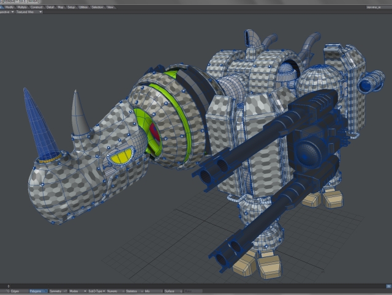Image resolution: width=392 pixels, height=295 pixels.
Task: Click the blue W icon at bottom right
Action: pyautogui.click(x=388, y=286)
